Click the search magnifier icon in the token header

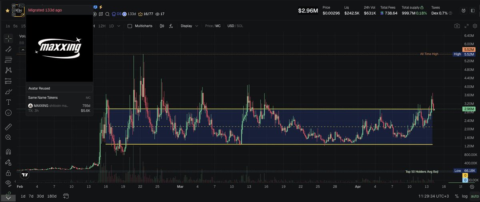point(107,14)
